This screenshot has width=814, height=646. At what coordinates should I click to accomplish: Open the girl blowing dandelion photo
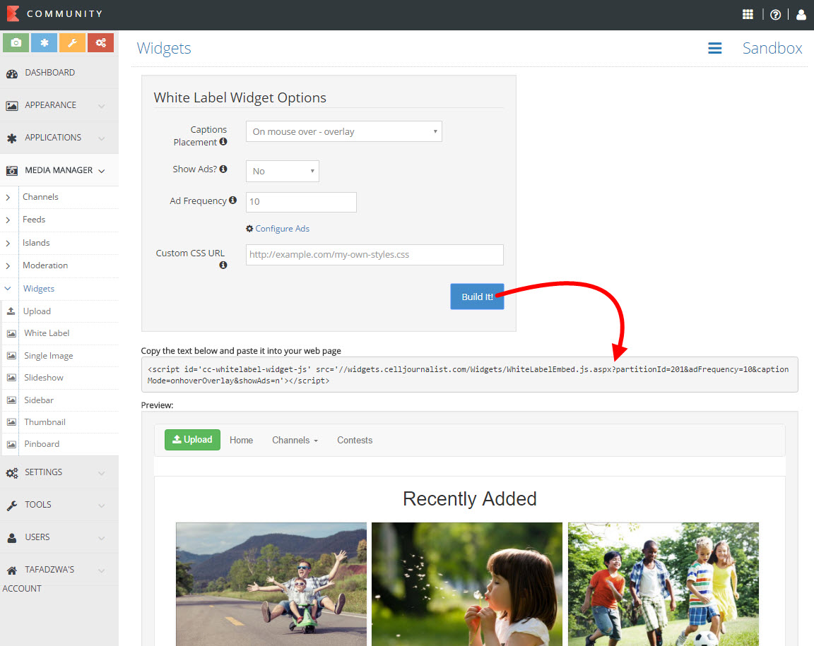[466, 585]
